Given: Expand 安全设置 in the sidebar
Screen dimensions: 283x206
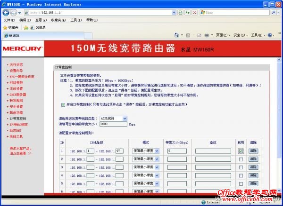Looking at the screenshot, I should pos(16,107).
